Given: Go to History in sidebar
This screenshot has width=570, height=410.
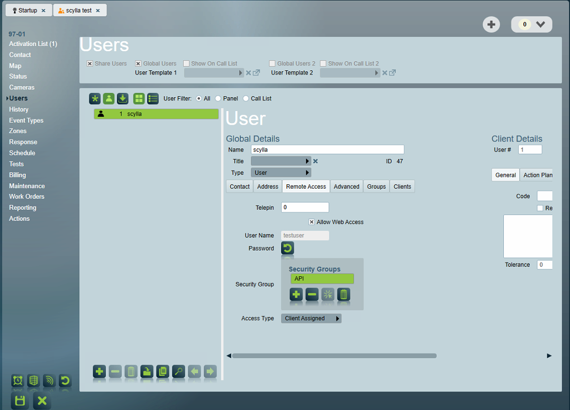Looking at the screenshot, I should point(19,109).
